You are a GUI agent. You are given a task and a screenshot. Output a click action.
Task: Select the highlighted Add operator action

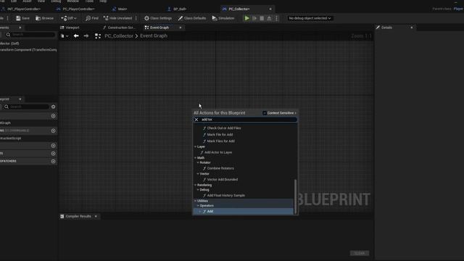[244, 212]
